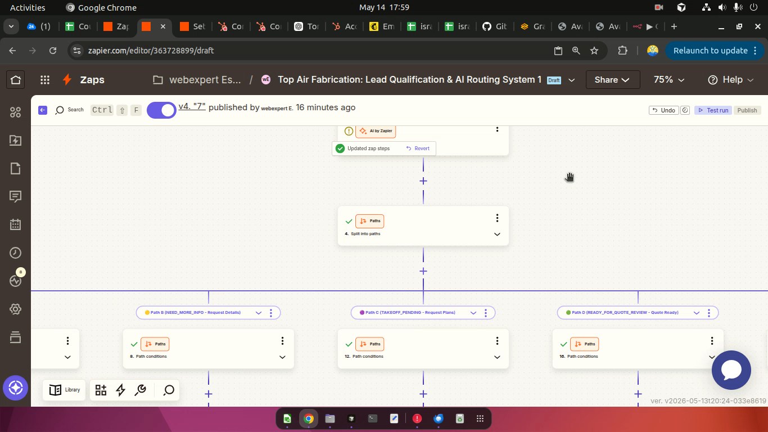Click the lightning bolt icon in bottom toolbar
Image resolution: width=768 pixels, height=432 pixels.
[120, 390]
